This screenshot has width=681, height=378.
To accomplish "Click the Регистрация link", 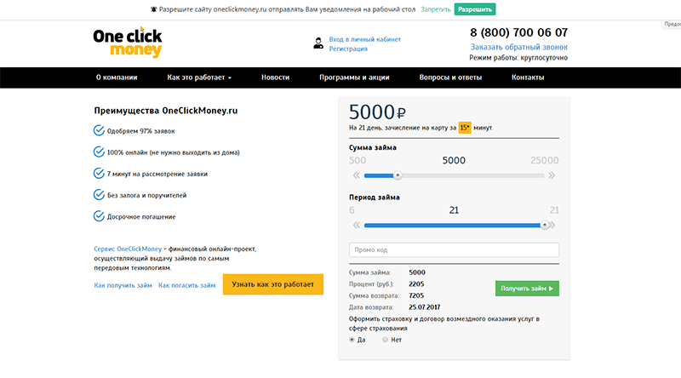I will pyautogui.click(x=348, y=49).
